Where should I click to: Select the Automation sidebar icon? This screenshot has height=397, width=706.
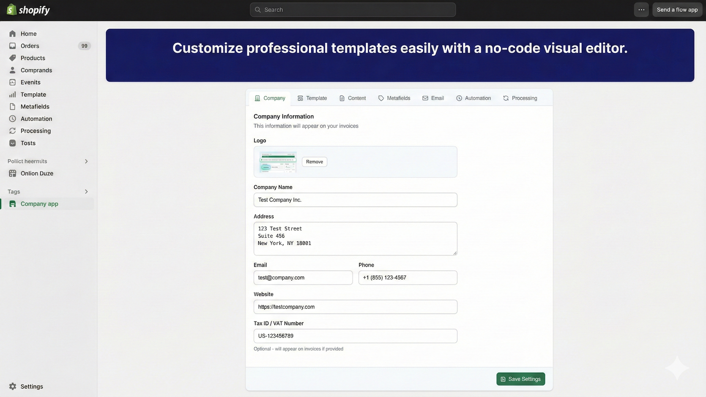(x=12, y=119)
